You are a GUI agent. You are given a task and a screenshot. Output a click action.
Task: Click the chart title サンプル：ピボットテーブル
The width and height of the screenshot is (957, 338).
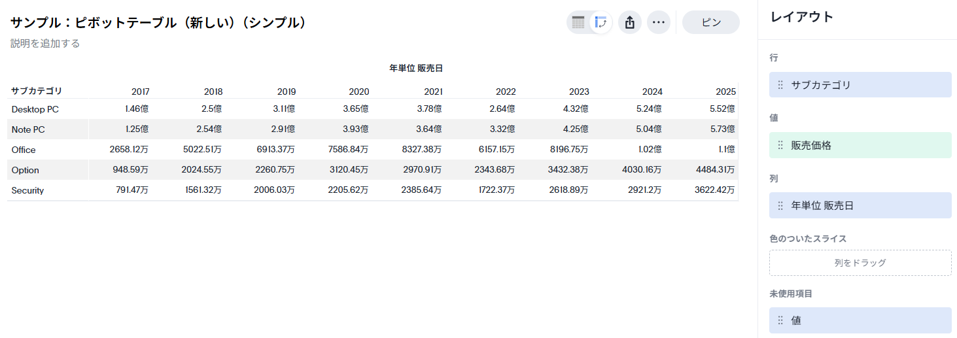coord(158,22)
